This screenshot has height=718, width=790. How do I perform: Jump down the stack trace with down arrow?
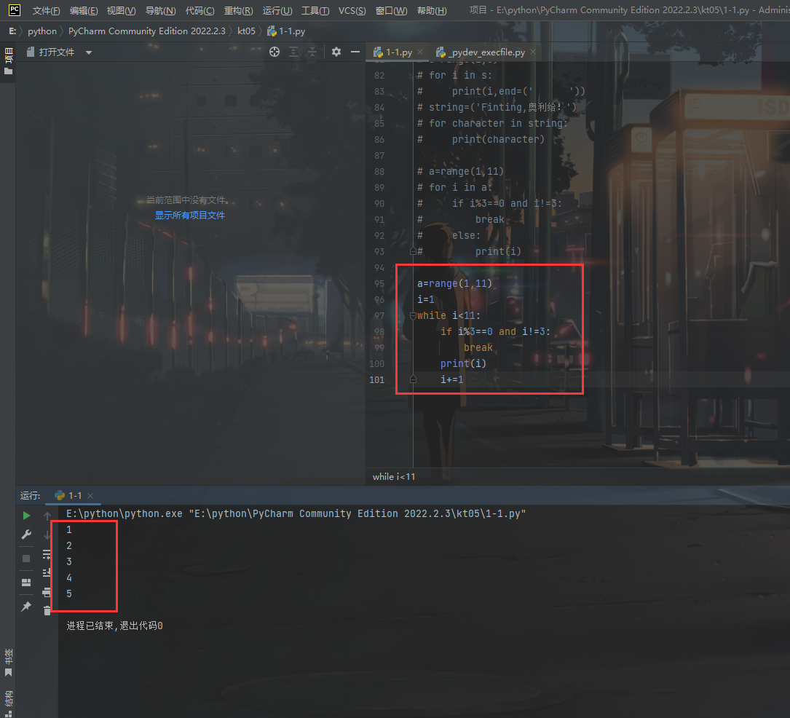(47, 534)
